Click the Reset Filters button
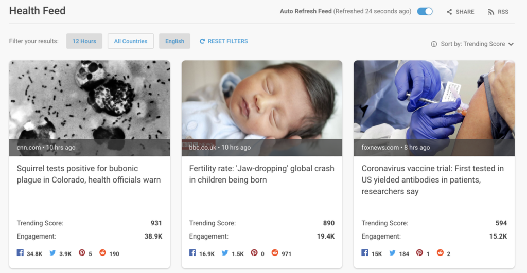Viewport: 527px width, 273px height. pyautogui.click(x=224, y=41)
